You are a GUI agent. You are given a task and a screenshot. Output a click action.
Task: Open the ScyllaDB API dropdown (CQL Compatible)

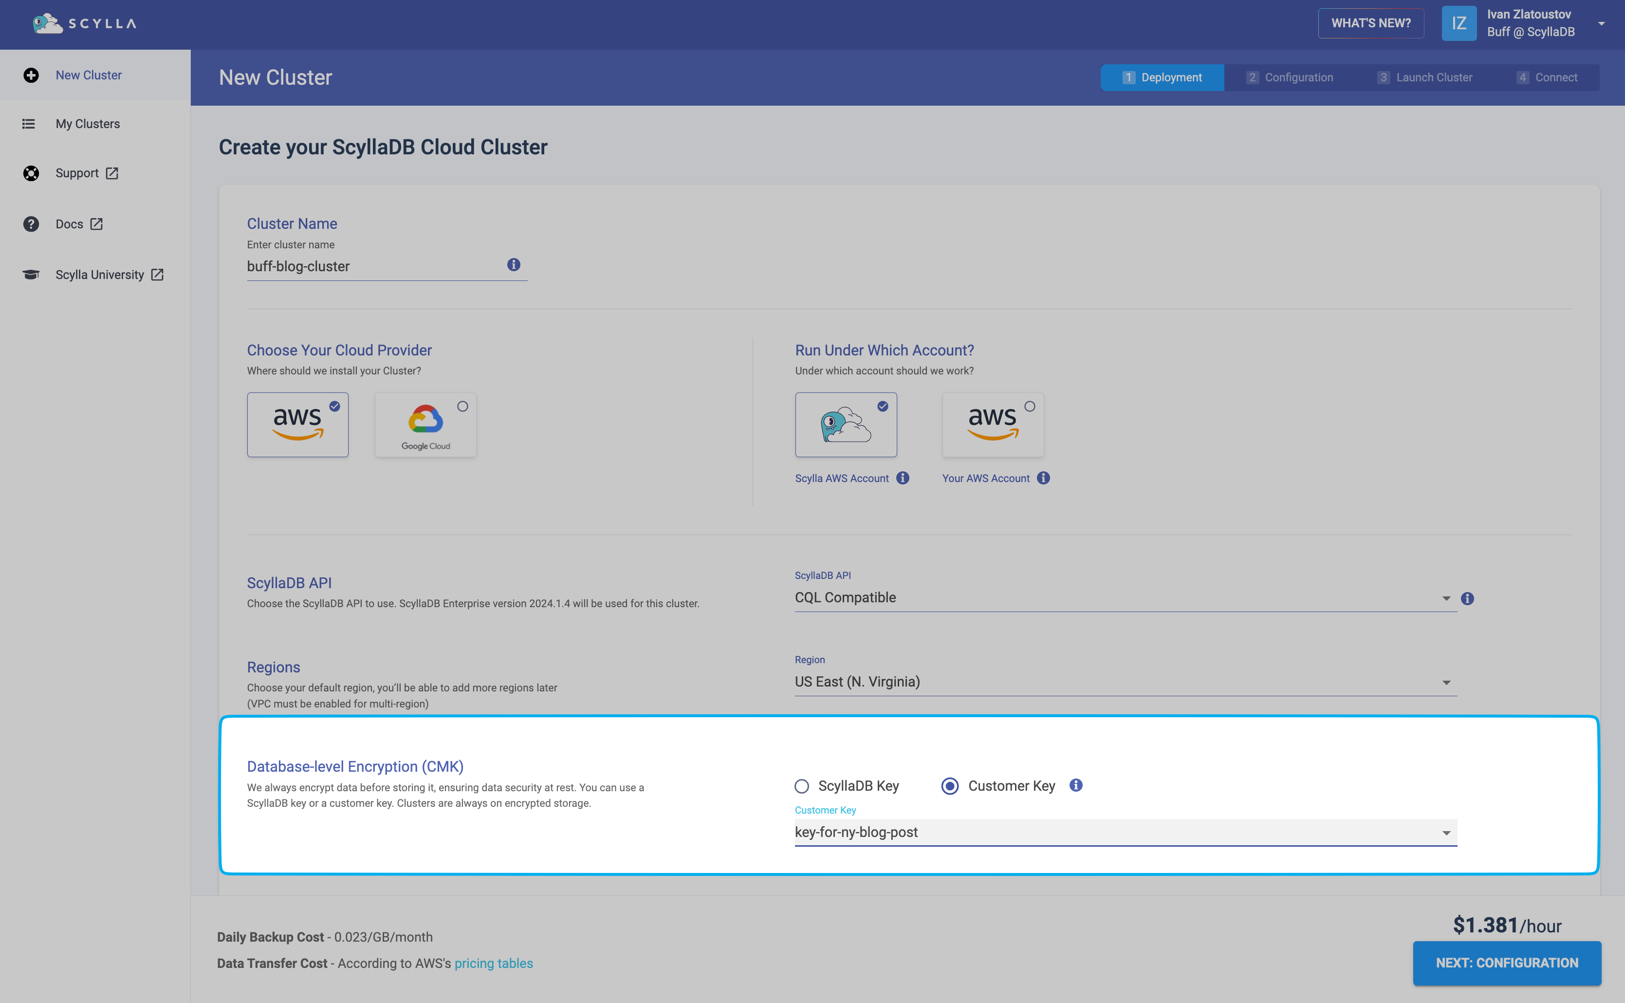pyautogui.click(x=1126, y=598)
